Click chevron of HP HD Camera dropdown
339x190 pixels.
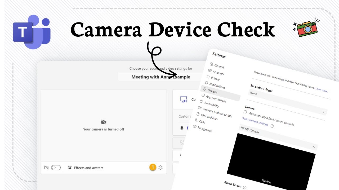coord(314,147)
